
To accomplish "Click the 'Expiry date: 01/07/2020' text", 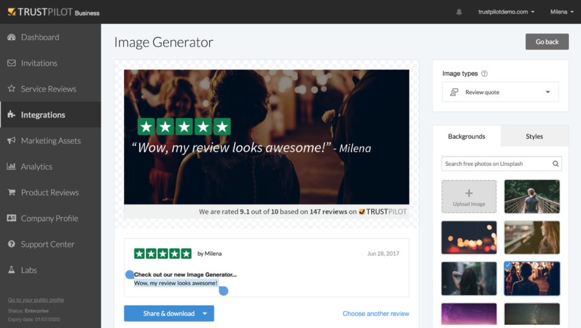I will [x=34, y=319].
